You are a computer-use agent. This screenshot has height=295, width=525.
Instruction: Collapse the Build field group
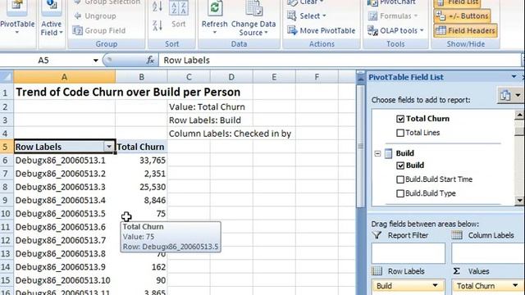tap(377, 153)
